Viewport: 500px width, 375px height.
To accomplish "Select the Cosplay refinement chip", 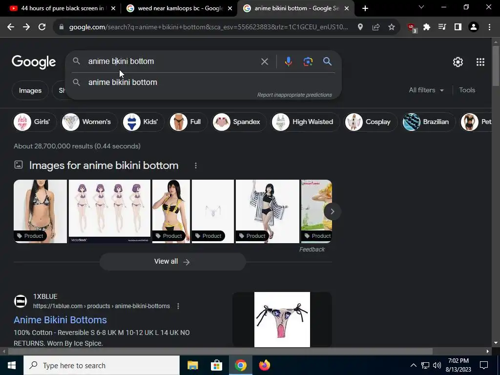I will [371, 122].
